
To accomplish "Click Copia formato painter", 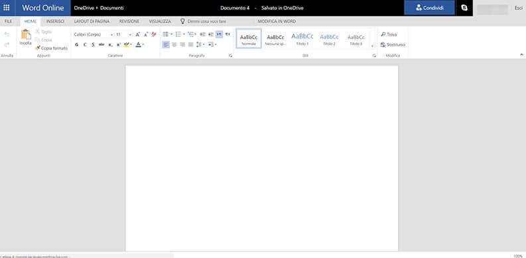I will pyautogui.click(x=51, y=48).
